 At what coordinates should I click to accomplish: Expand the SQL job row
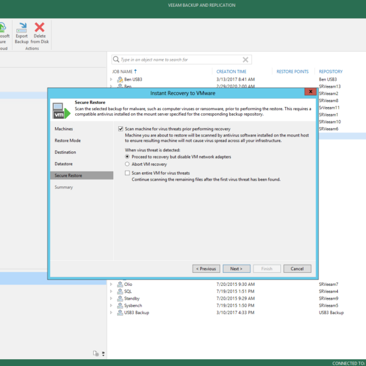[111, 291]
